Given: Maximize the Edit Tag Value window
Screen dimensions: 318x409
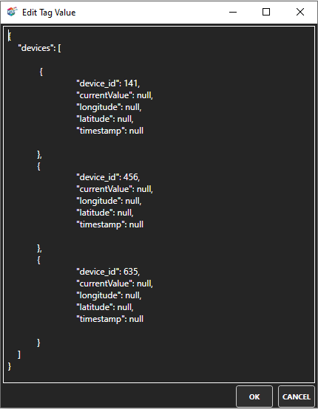Looking at the screenshot, I should click(x=266, y=12).
